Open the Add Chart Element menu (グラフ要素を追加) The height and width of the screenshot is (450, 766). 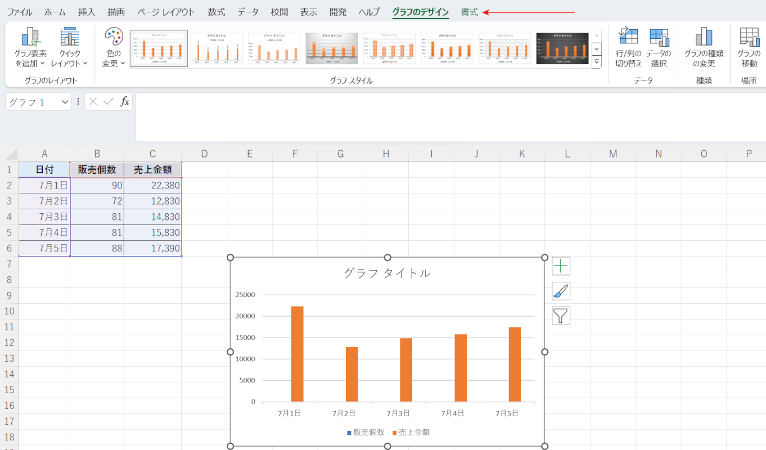(x=31, y=48)
